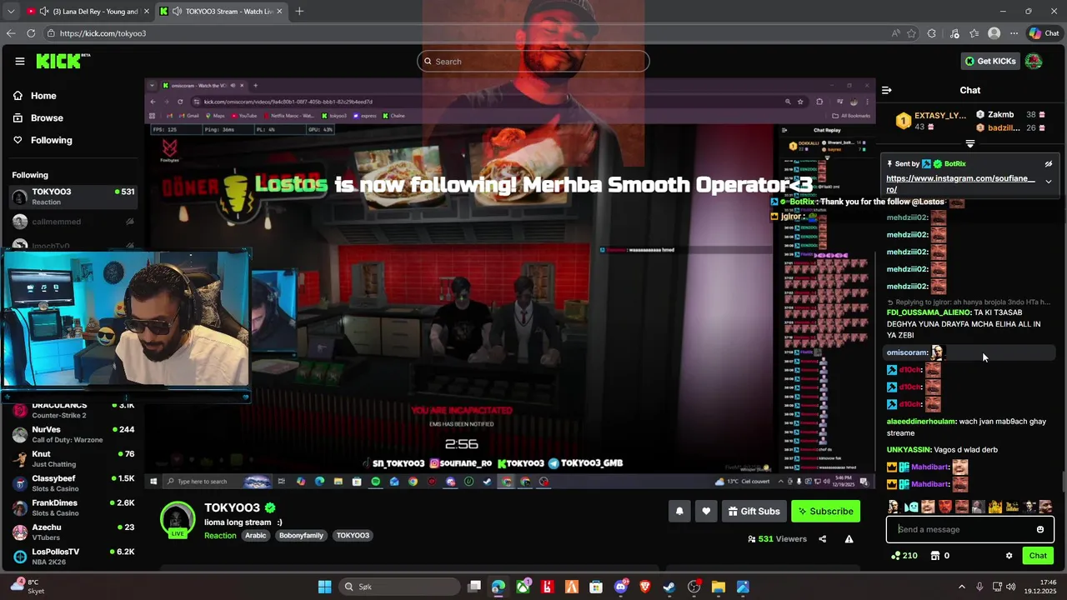The width and height of the screenshot is (1067, 600).
Task: Open Discord from the taskbar
Action: point(620,587)
